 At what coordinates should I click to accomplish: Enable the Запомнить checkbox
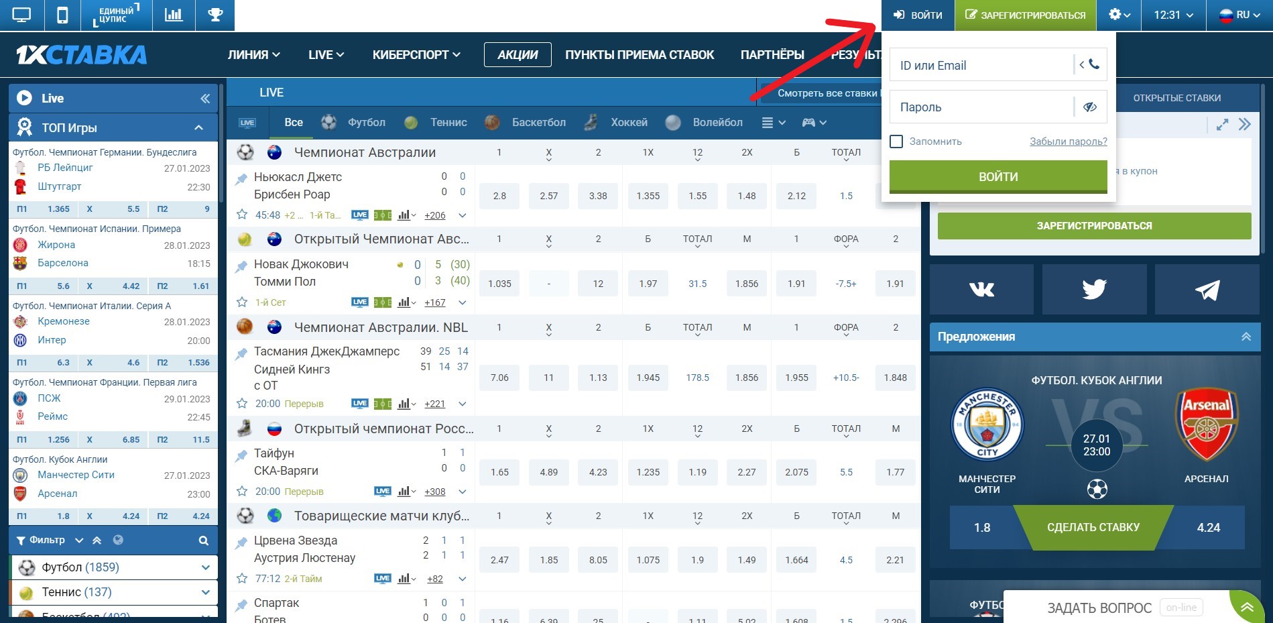point(896,141)
